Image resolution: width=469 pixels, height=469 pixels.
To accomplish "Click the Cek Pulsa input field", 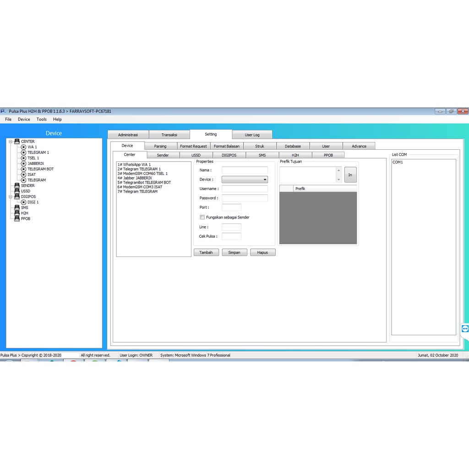I will (231, 236).
